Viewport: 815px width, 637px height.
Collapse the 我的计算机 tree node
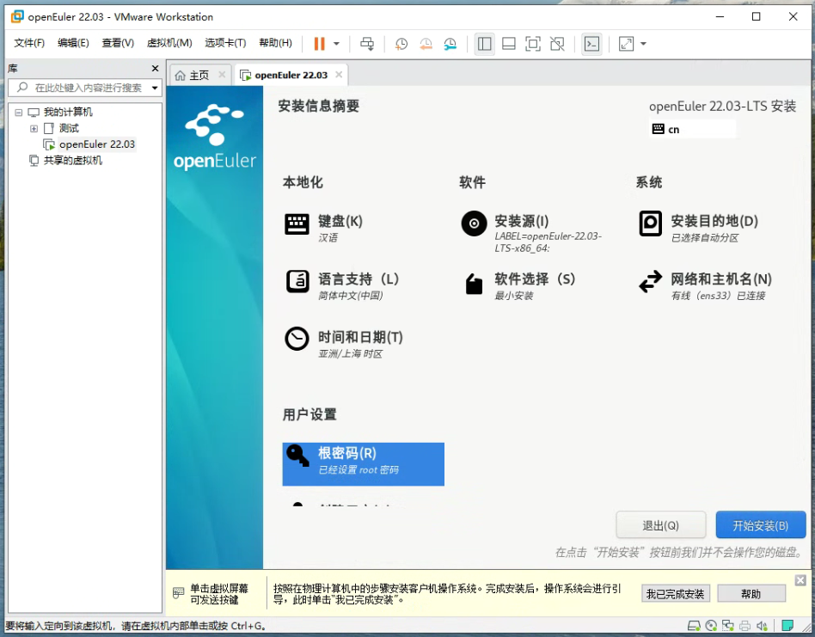19,113
